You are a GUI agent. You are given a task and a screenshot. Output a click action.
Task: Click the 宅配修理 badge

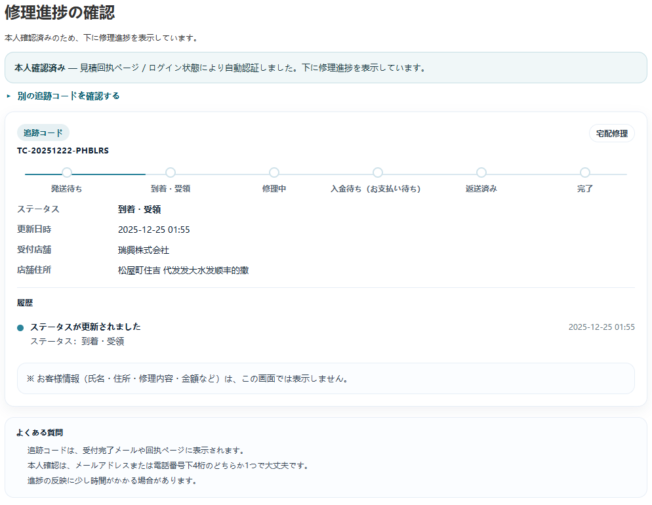coord(611,133)
